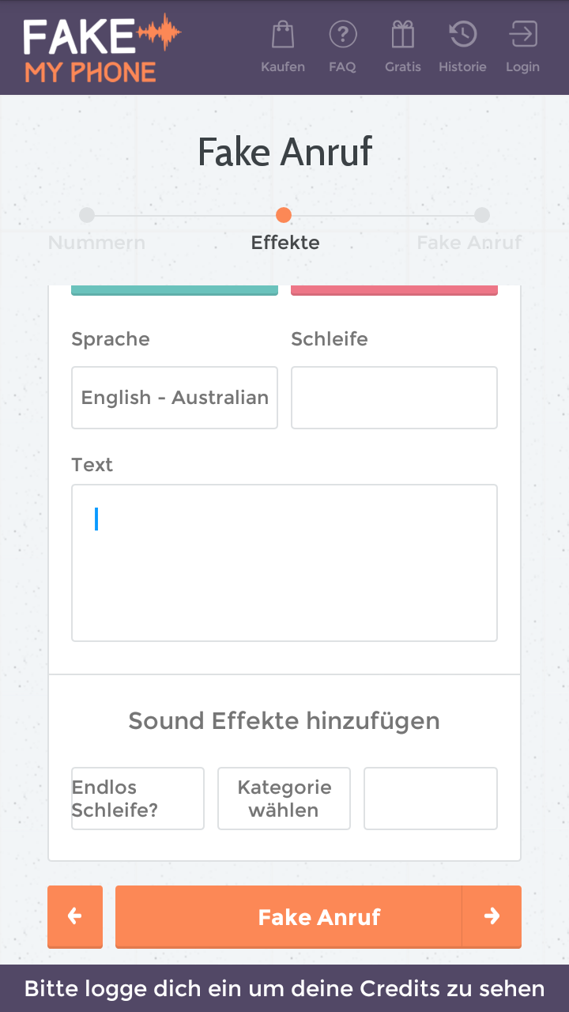Image resolution: width=569 pixels, height=1012 pixels.
Task: Click the right arrow next button
Action: click(492, 916)
